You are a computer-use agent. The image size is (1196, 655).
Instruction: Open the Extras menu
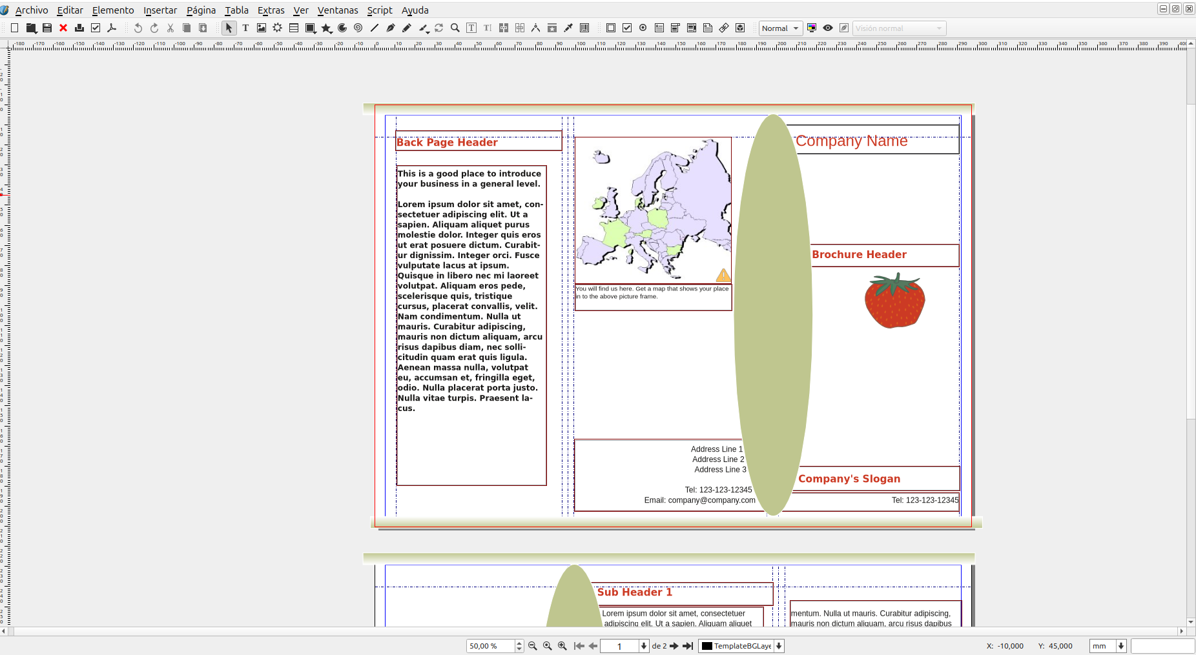pos(271,10)
